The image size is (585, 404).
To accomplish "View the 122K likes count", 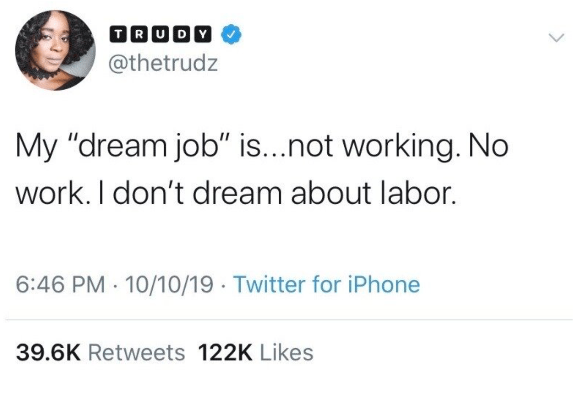I will (226, 353).
